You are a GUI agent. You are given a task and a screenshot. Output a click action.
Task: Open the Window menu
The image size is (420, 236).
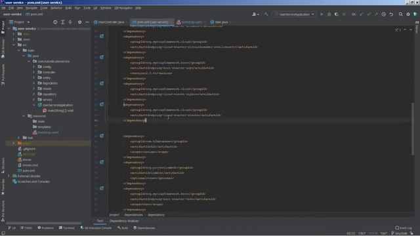click(x=106, y=8)
